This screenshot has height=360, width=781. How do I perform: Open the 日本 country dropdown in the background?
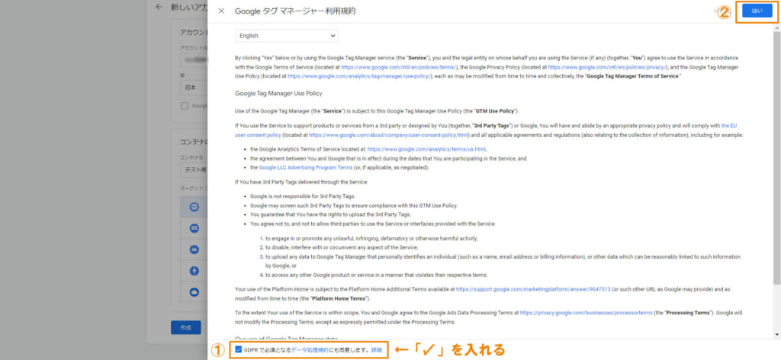tap(194, 87)
